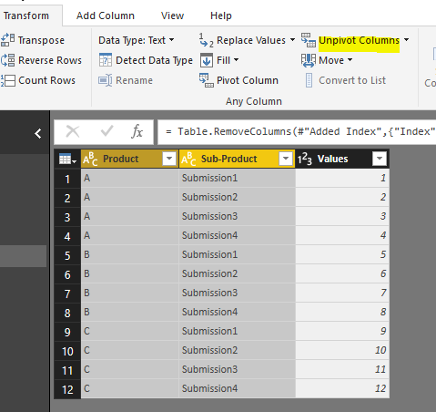This screenshot has height=412, width=436.
Task: Click Product cell A in row 3
Action: point(130,216)
